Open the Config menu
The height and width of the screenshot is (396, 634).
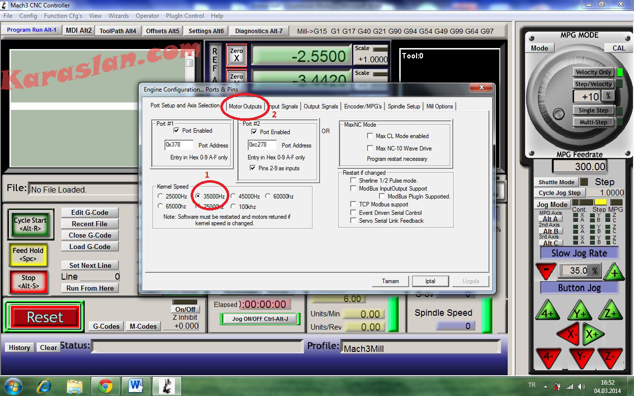(x=28, y=16)
